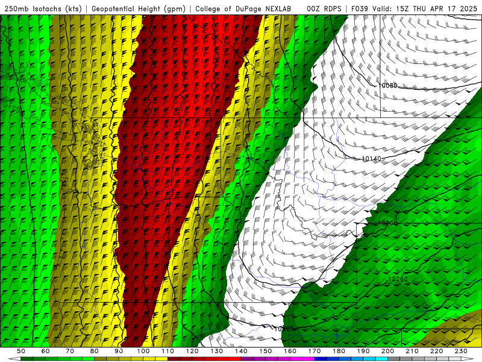482x362 pixels.
Task: Select the 230 kt color bar label
Action: (461, 351)
